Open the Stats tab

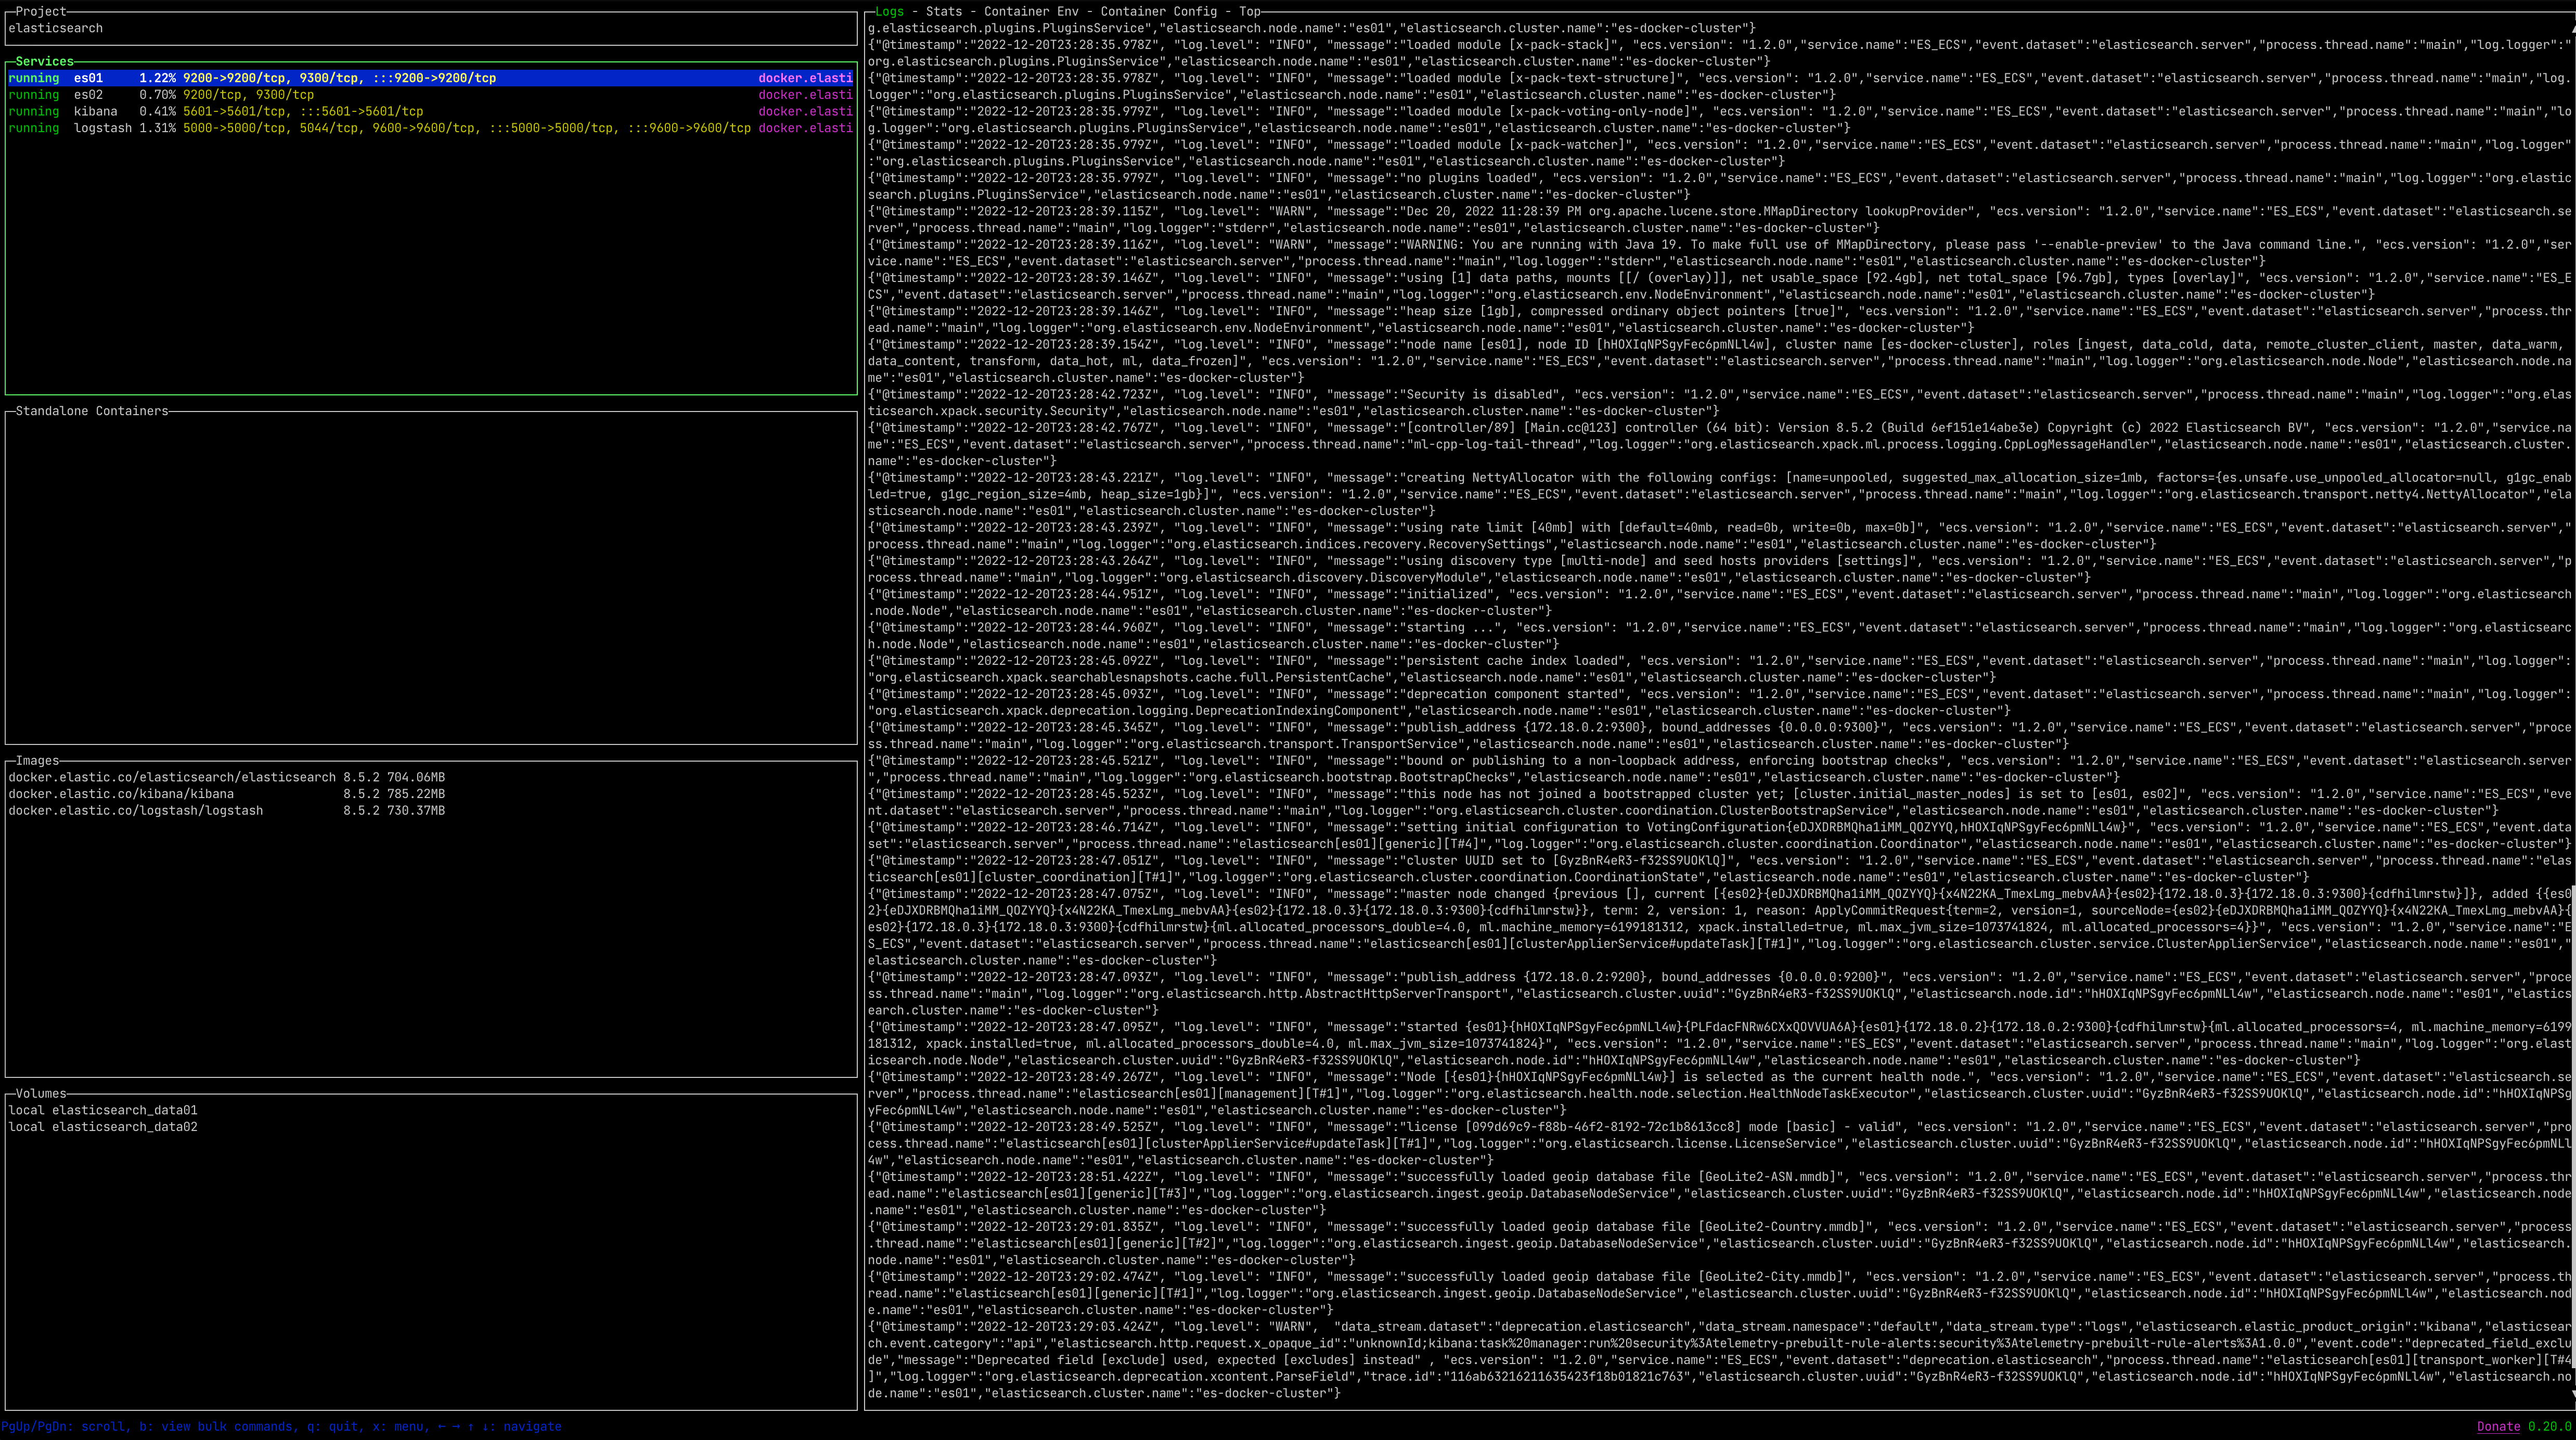tap(943, 11)
